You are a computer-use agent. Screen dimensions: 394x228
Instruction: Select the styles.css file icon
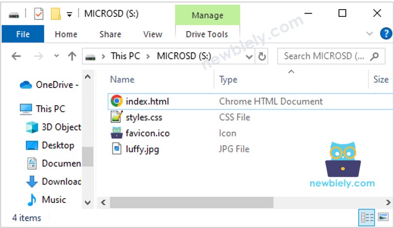pyautogui.click(x=116, y=117)
